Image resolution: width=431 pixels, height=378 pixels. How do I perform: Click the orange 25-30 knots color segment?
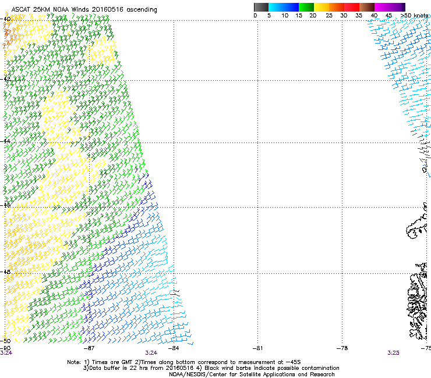coord(337,7)
